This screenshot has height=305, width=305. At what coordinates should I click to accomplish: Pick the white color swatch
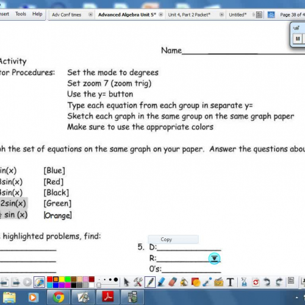pyautogui.click(x=91, y=285)
